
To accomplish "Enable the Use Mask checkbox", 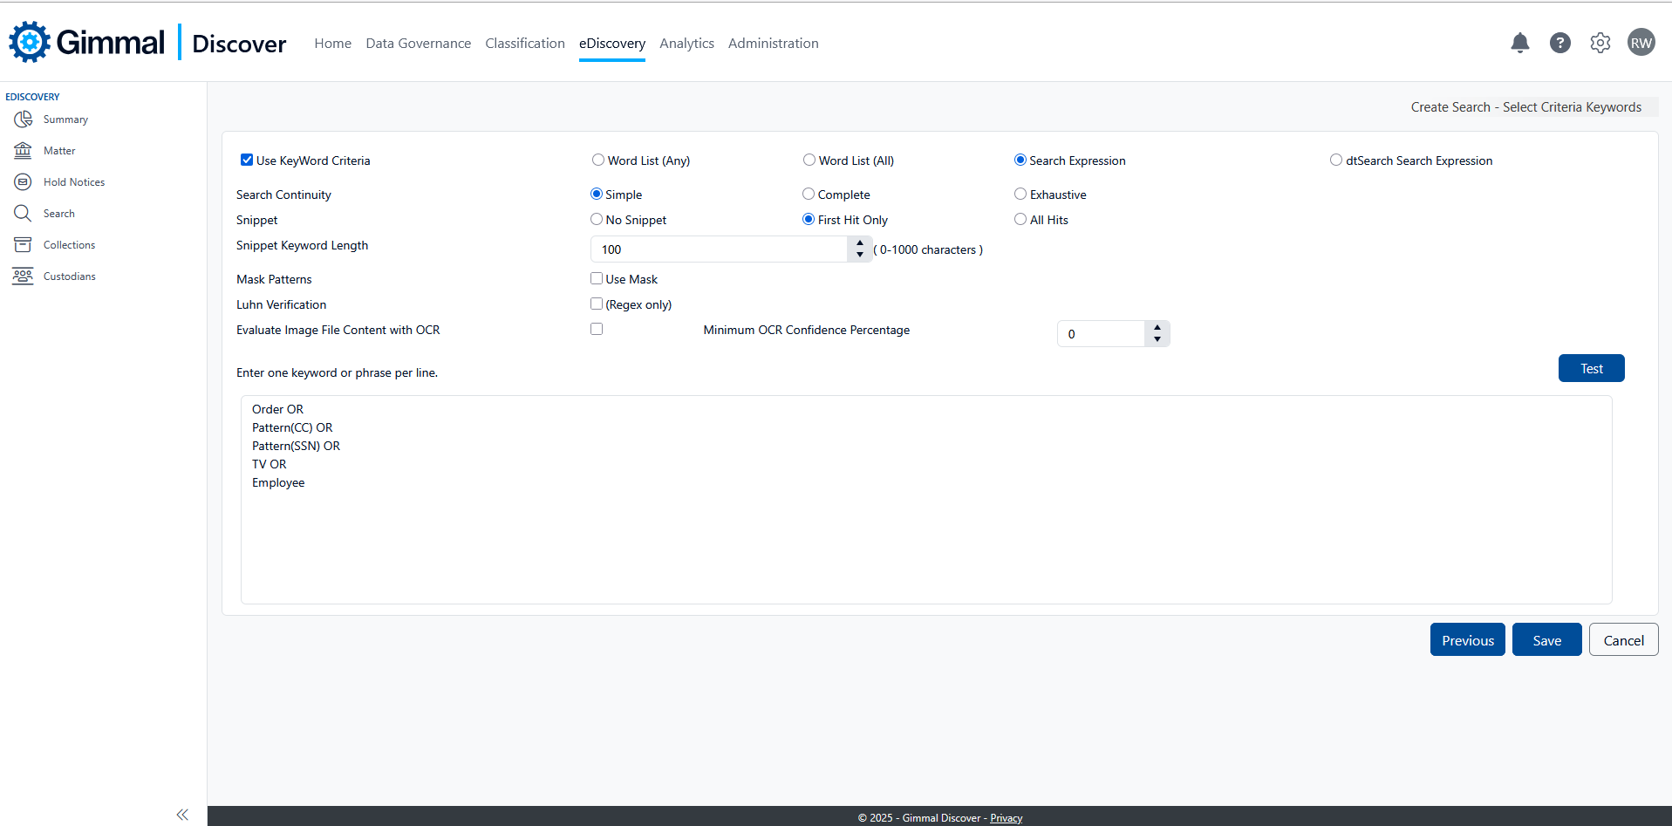I will [x=597, y=279].
